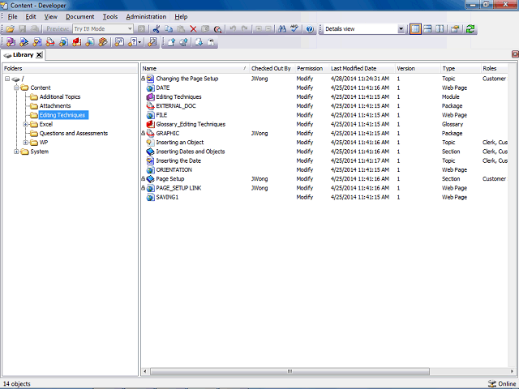Open the File menu
519x389 pixels.
[x=13, y=16]
